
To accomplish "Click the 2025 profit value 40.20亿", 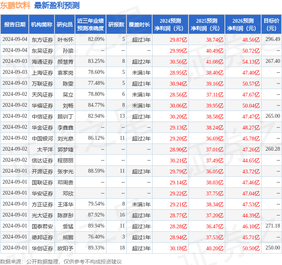I will [x=215, y=248].
